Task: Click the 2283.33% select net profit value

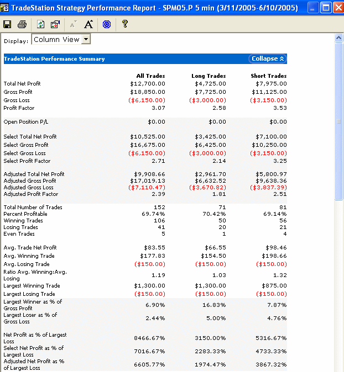Action: pos(210,352)
